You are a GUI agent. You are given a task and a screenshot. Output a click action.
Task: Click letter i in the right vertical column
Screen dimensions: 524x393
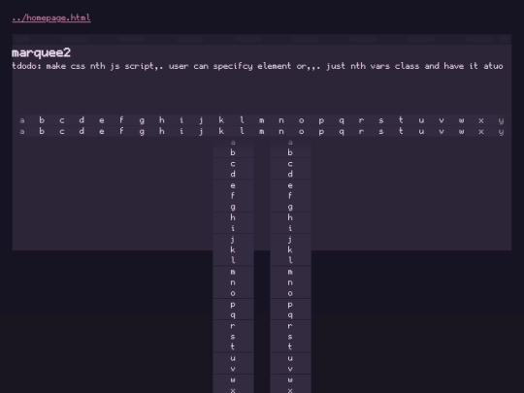[x=290, y=228]
